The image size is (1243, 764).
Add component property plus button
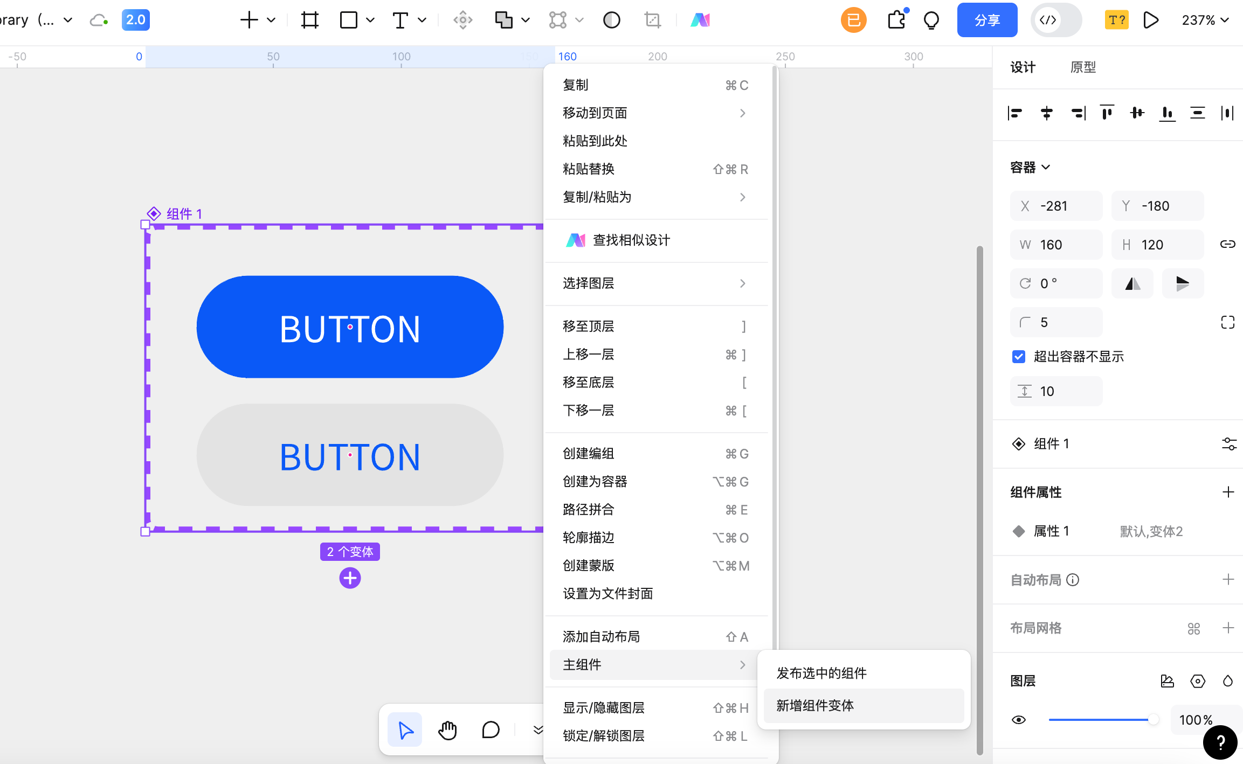(x=1228, y=492)
